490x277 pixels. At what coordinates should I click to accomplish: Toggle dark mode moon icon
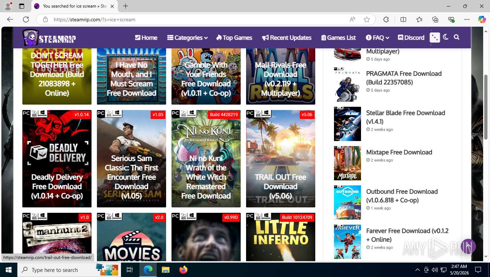coord(446,37)
